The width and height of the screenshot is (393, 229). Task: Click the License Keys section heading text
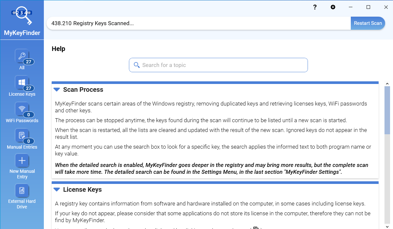coord(82,189)
